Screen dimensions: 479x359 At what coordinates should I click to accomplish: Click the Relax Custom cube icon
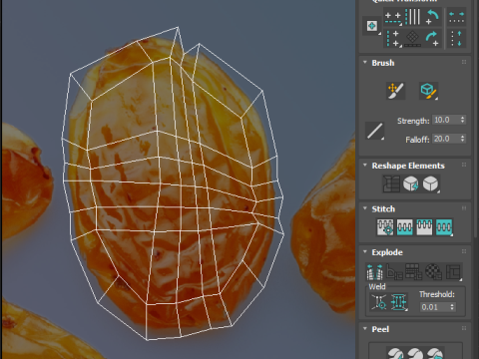pyautogui.click(x=430, y=183)
